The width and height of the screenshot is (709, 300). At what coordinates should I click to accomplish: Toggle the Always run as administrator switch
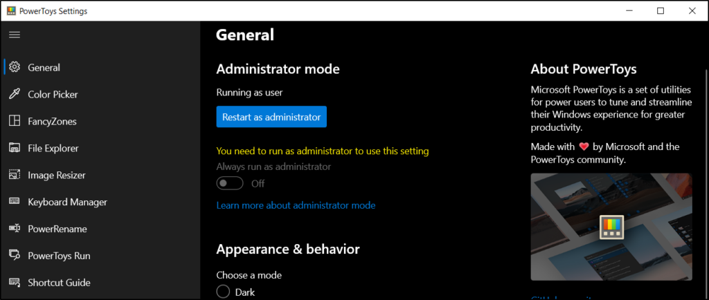pyautogui.click(x=230, y=183)
